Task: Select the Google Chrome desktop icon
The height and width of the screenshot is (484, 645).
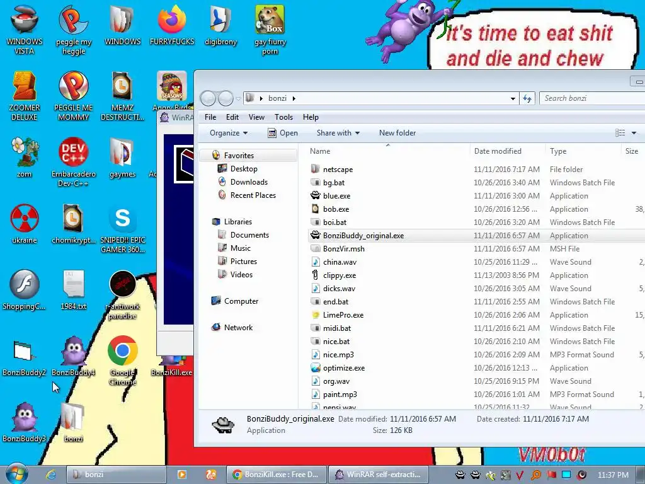Action: pyautogui.click(x=122, y=360)
